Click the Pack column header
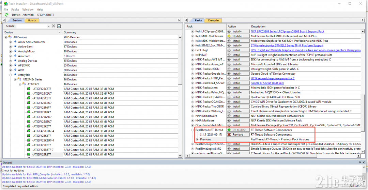The height and width of the screenshot is (190, 368). pyautogui.click(x=205, y=26)
